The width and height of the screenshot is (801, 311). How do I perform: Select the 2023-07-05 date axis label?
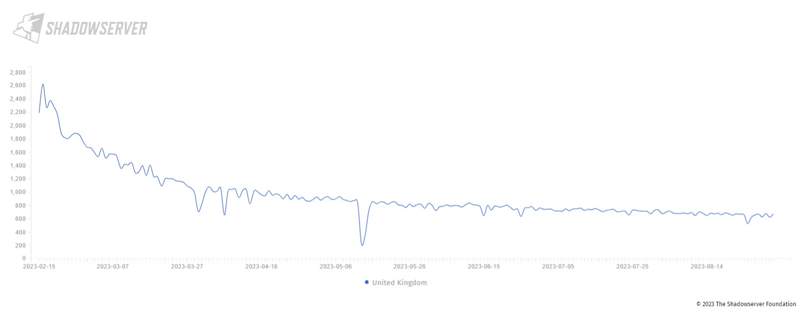click(558, 267)
